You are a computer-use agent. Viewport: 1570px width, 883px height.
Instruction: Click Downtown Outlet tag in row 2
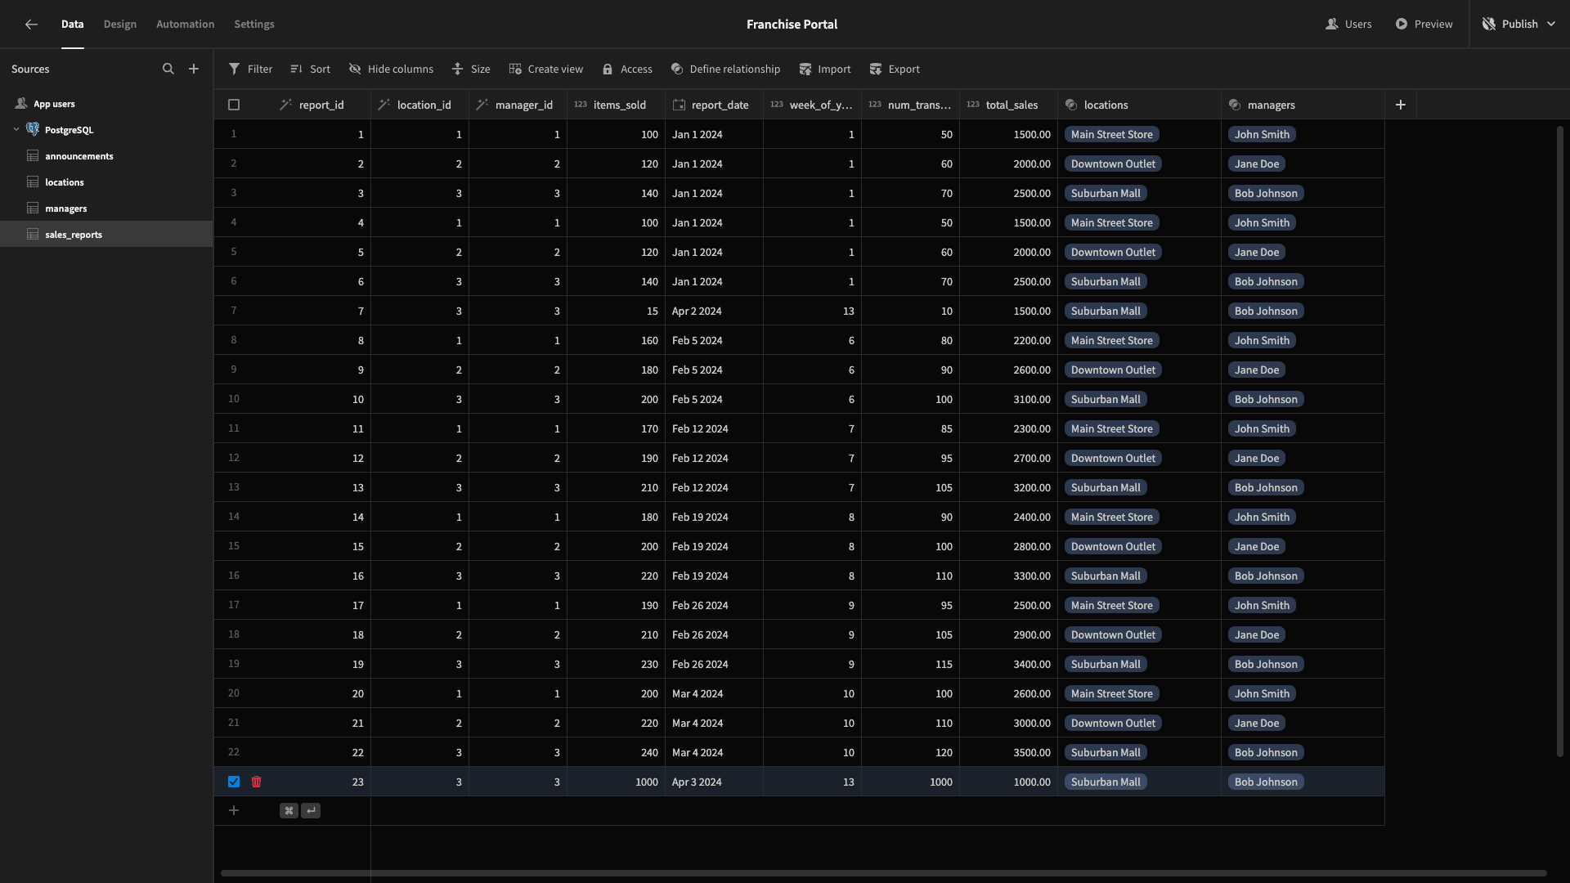[x=1113, y=164]
